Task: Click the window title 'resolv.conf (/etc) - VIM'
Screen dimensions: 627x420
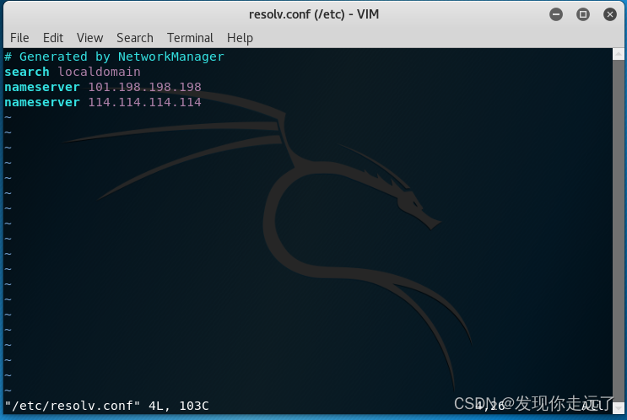Action: [314, 14]
